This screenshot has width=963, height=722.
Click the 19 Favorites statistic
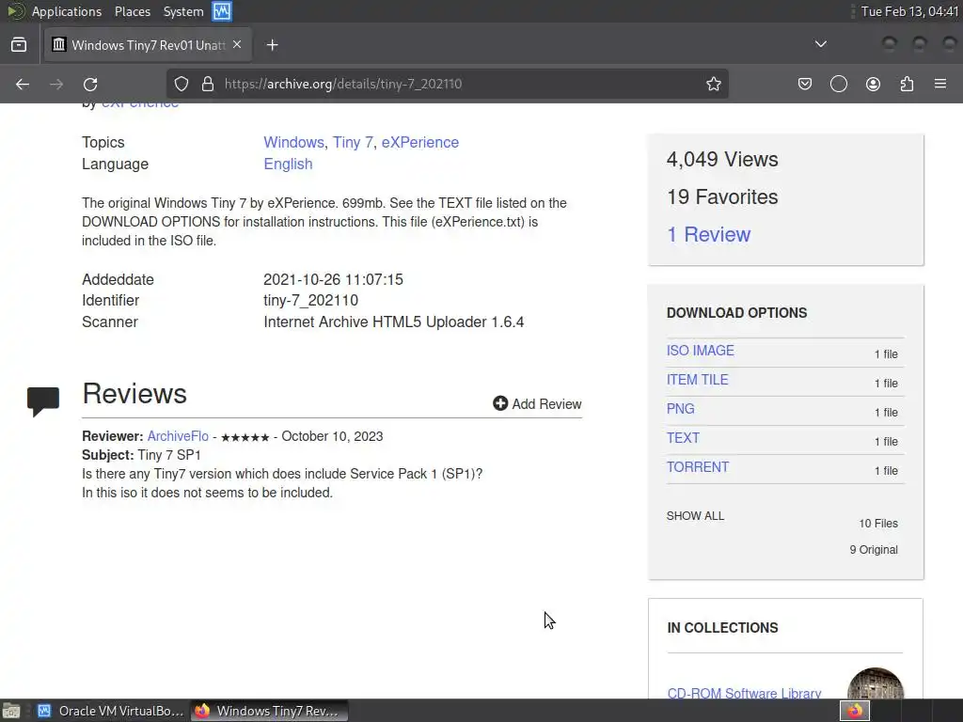coord(722,197)
